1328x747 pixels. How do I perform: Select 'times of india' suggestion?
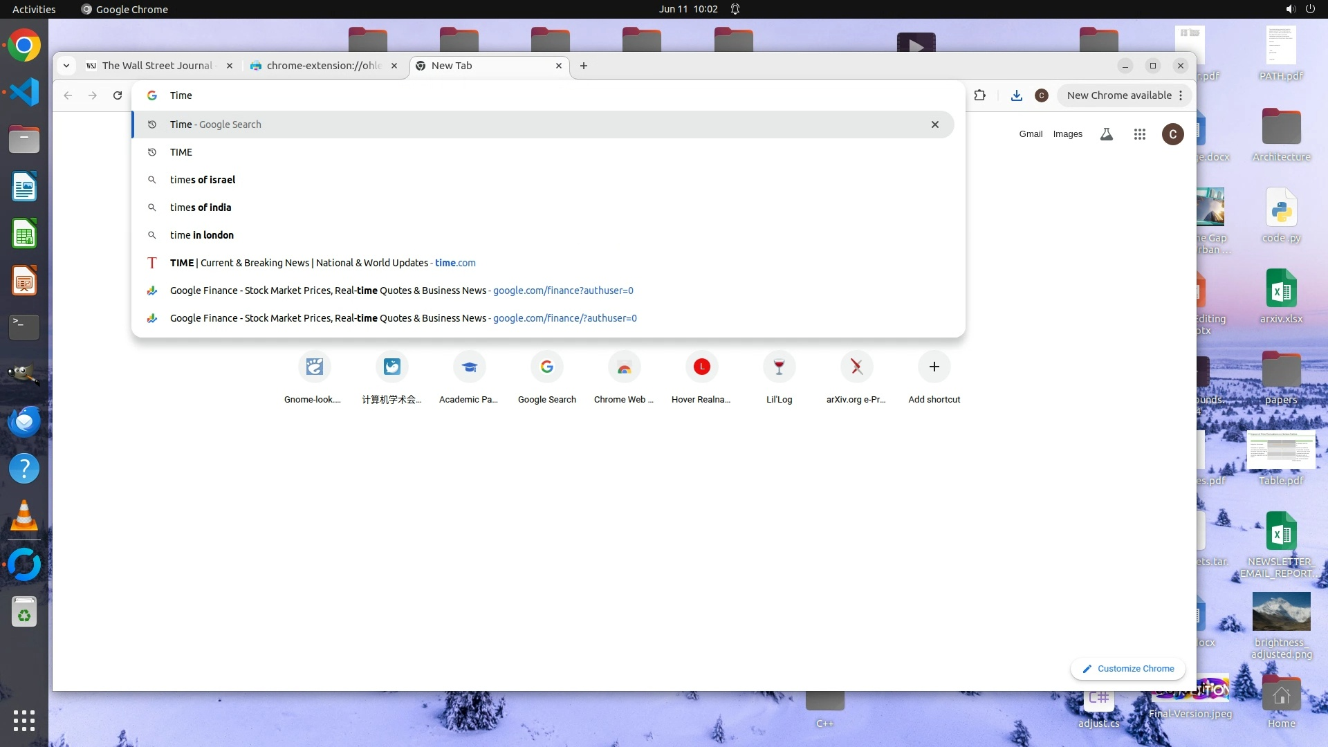[x=201, y=207]
